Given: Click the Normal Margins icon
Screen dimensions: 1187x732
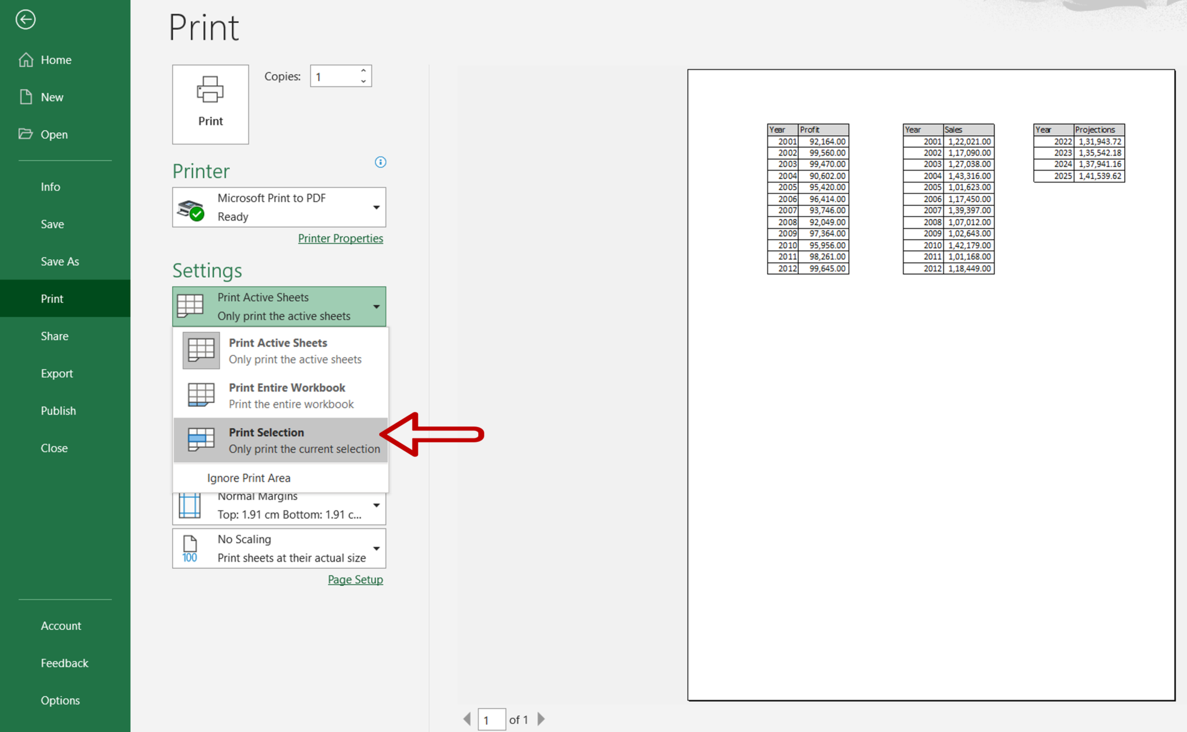Looking at the screenshot, I should pos(190,506).
